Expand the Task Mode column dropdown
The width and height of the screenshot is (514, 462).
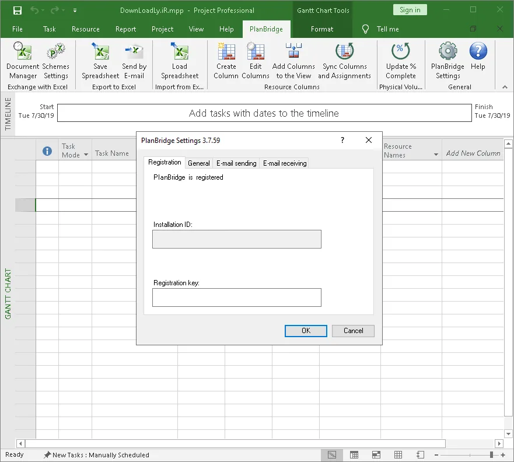click(86, 155)
